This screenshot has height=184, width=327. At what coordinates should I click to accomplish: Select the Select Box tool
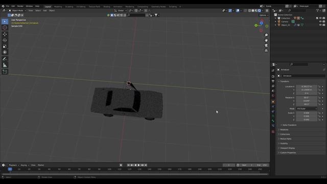point(5,21)
